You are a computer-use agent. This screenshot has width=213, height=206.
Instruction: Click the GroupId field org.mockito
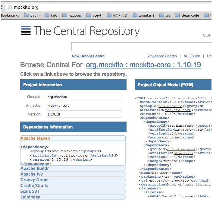coord(84,97)
